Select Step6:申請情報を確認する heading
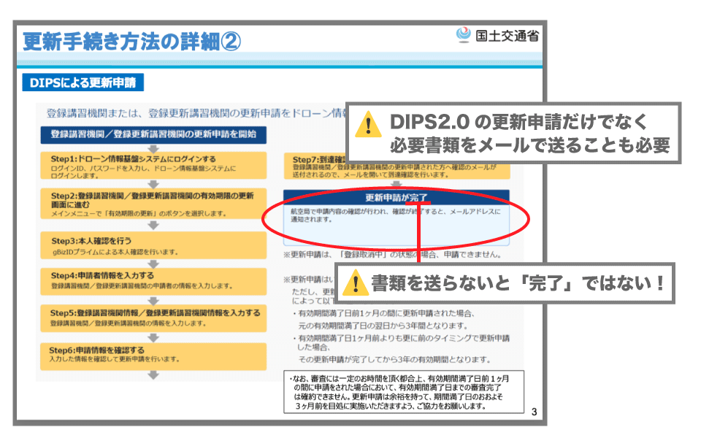The width and height of the screenshot is (701, 438). coord(96,350)
